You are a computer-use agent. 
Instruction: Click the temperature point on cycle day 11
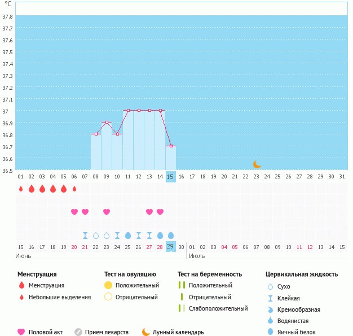coord(128,110)
